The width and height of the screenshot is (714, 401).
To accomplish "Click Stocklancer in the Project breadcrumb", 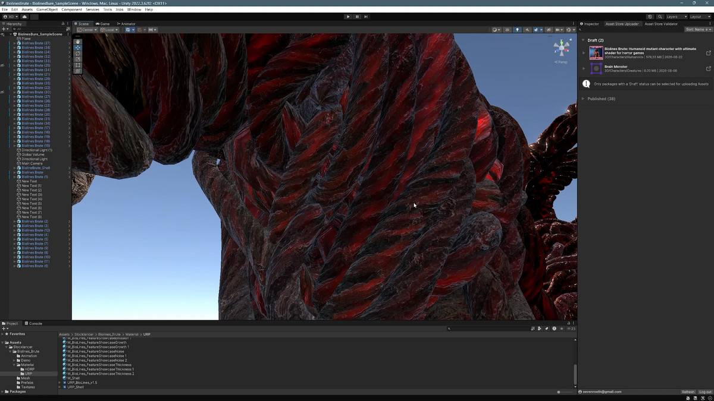I will 84,334.
